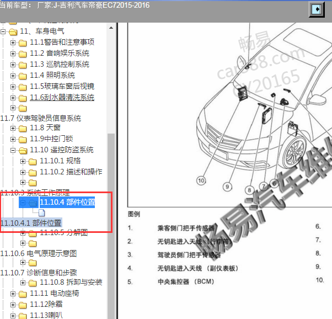Expand 11.9中控门锁 node

(13, 139)
